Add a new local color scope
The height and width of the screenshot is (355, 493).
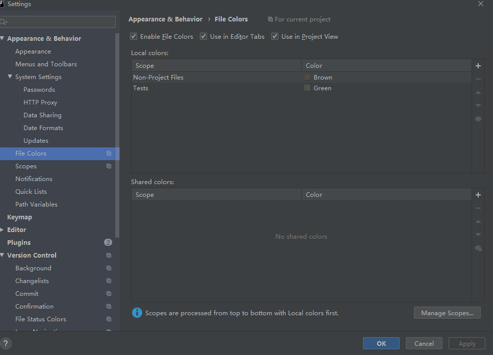point(478,66)
